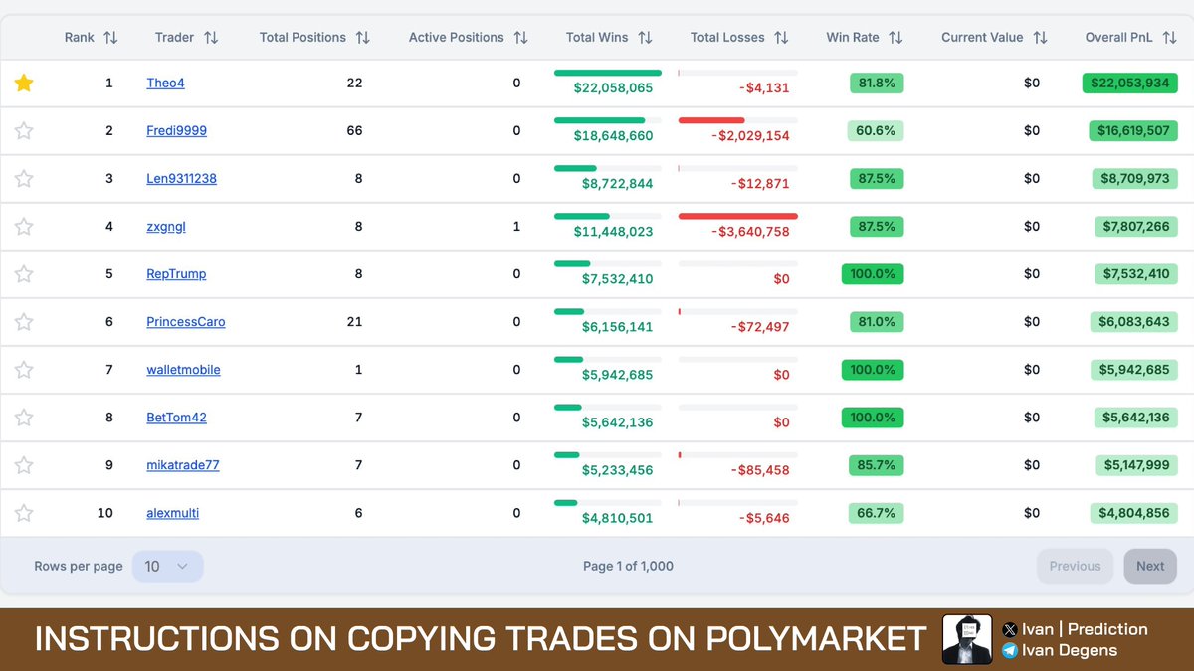Favorite the zxgngl row with its star
The image size is (1194, 671).
click(x=24, y=227)
